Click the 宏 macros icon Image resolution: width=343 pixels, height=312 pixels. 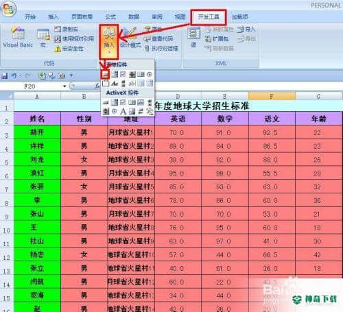(43, 38)
